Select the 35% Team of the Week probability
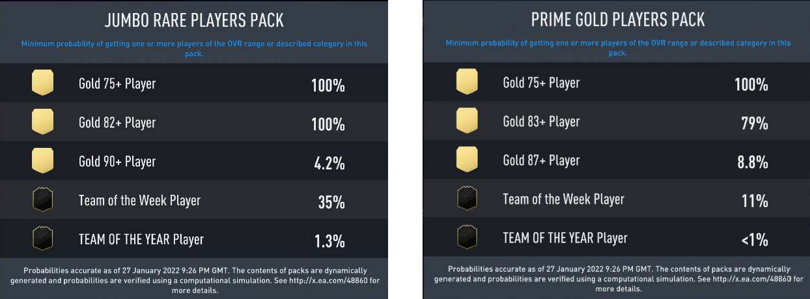Viewport: 810px width, 299px height. pyautogui.click(x=331, y=202)
